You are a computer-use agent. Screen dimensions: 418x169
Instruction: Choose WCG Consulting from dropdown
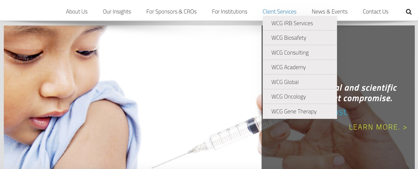pos(300,53)
